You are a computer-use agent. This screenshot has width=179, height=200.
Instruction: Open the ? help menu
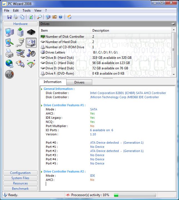point(46,11)
